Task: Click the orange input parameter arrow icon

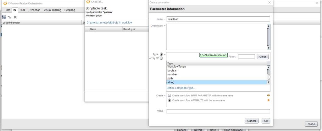Action: click(269, 95)
